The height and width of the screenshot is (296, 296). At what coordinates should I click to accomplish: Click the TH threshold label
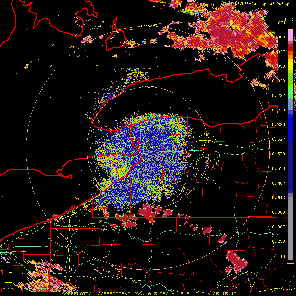click(283, 256)
